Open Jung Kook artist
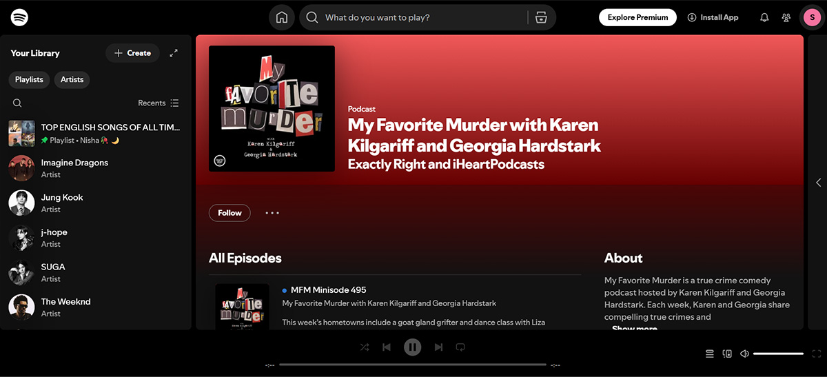This screenshot has width=827, height=377. pos(96,203)
